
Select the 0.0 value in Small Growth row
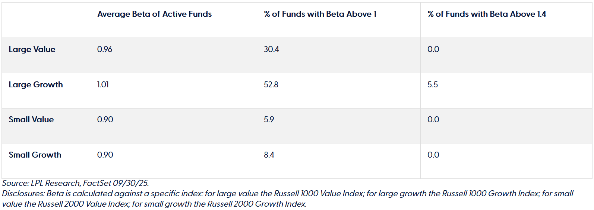point(433,155)
